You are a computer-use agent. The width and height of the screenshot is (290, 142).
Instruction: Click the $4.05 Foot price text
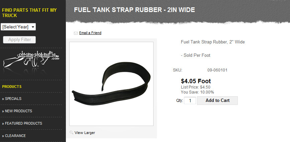[x=196, y=81]
